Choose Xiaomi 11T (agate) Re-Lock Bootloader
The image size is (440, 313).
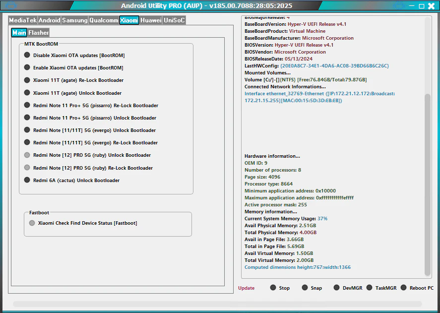pyautogui.click(x=74, y=80)
